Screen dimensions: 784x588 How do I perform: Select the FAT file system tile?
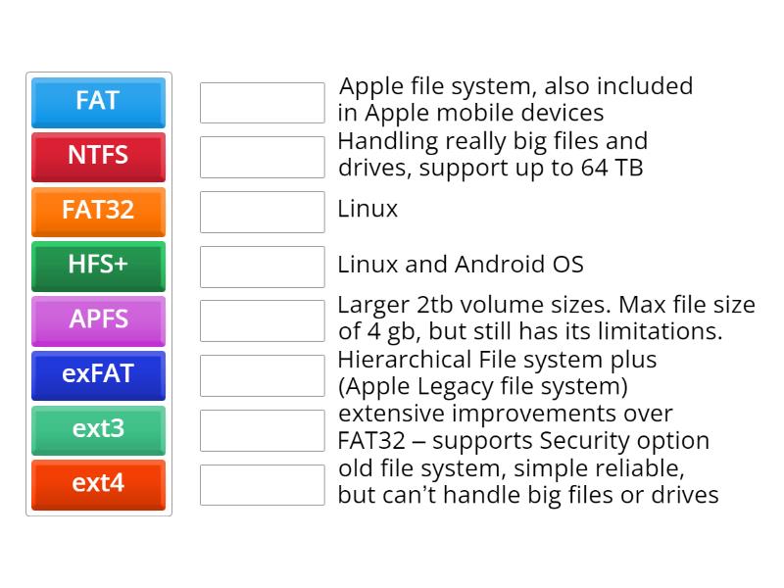point(98,102)
